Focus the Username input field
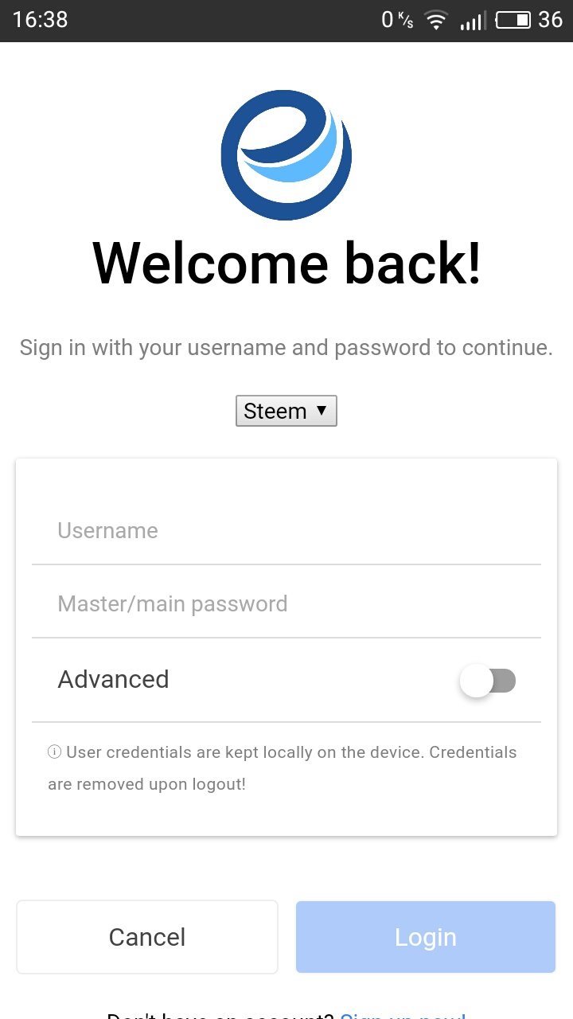573x1019 pixels. tap(286, 531)
